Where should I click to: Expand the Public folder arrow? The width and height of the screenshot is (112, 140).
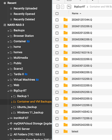point(8,64)
